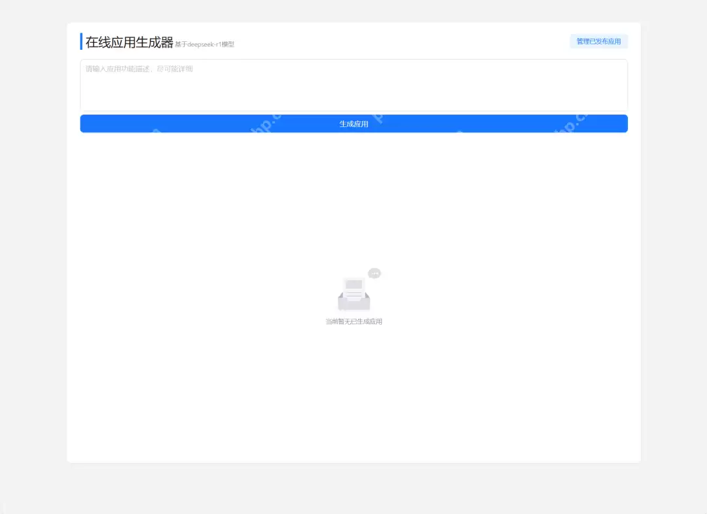Viewport: 707px width, 514px height.
Task: Focus the application description input box
Action: [x=353, y=85]
